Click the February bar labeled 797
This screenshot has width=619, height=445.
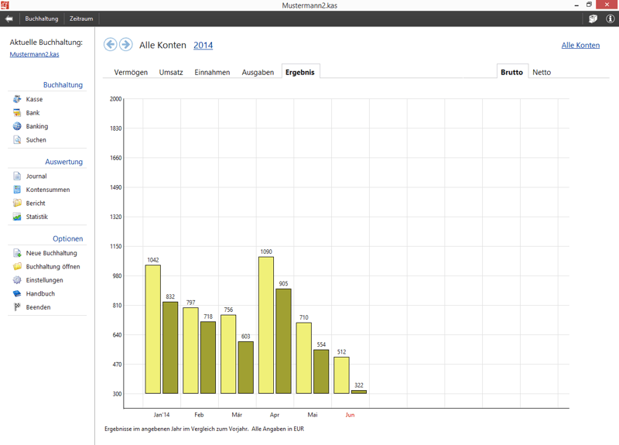pos(190,351)
